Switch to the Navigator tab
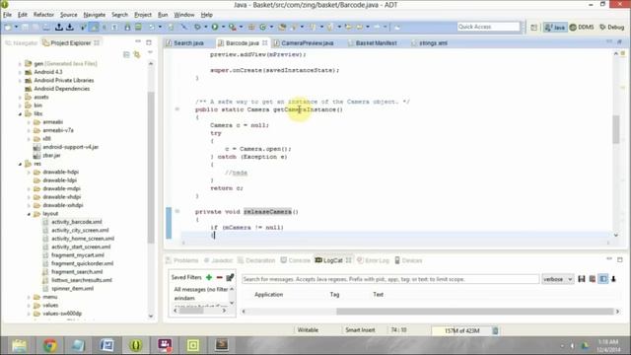The image size is (631, 355). pyautogui.click(x=22, y=42)
